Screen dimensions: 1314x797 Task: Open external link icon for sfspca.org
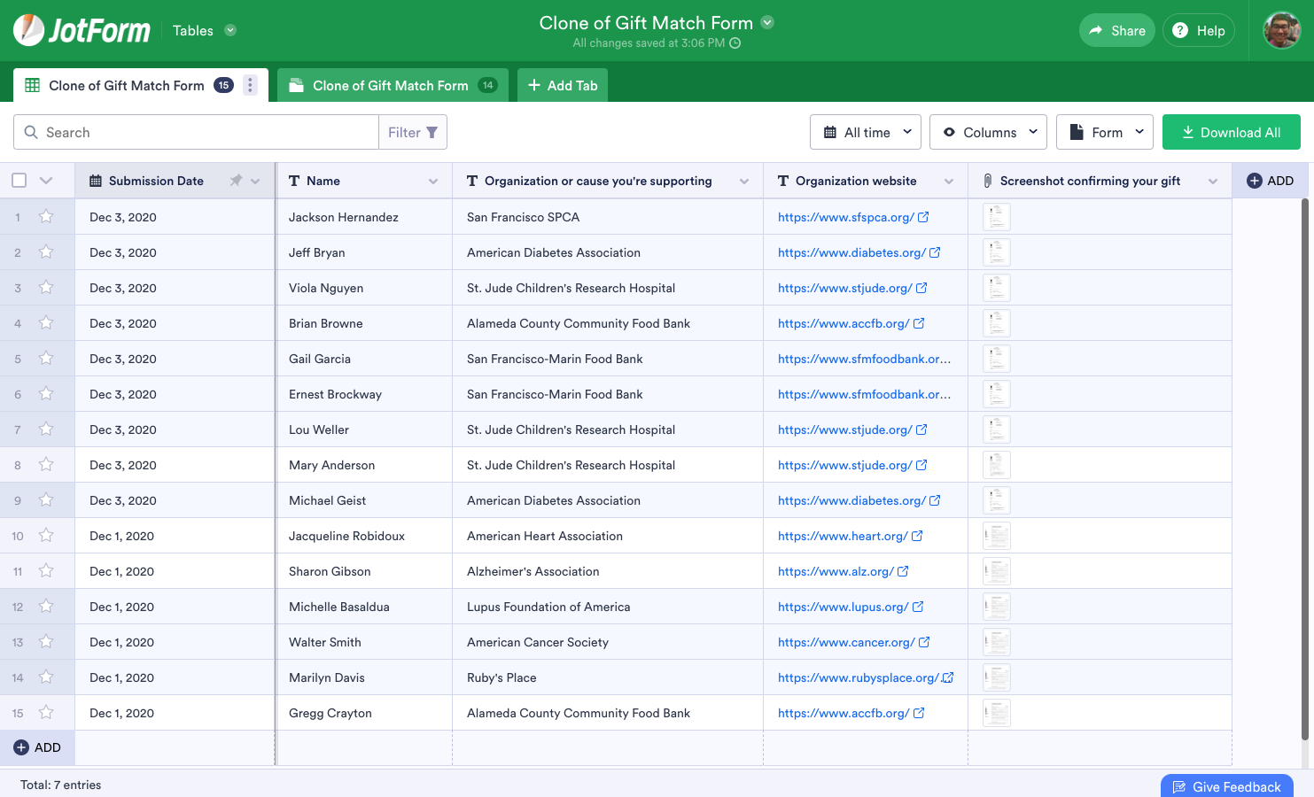click(923, 217)
